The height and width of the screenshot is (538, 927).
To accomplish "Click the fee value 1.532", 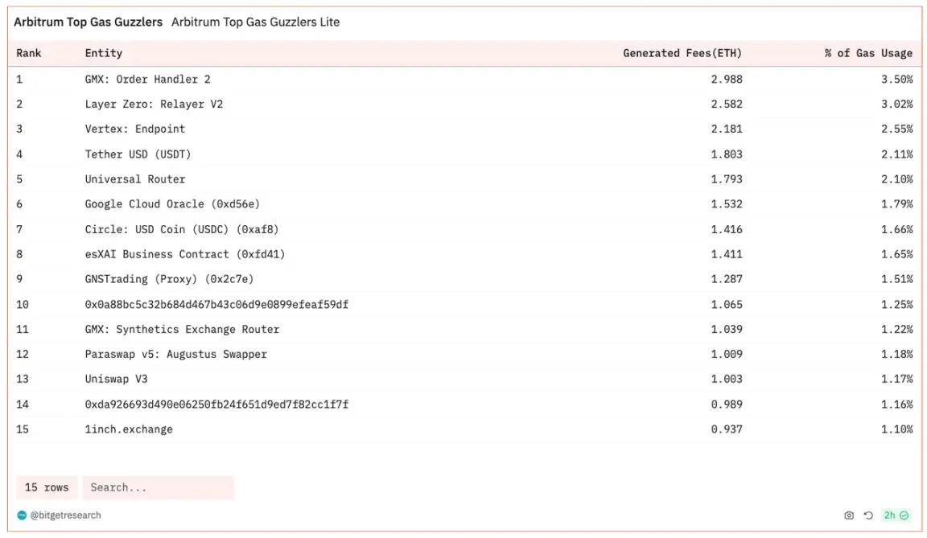I will 727,203.
